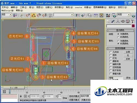The width and height of the screenshot is (137, 103).
Task: Click the Mirror tool icon
Action: [x=78, y=15]
